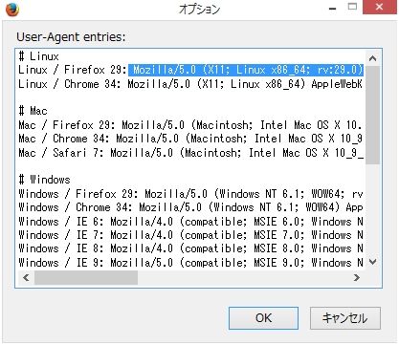The image size is (399, 345).
Task: Click the 'Windows / IE 9' entry line
Action: 190,263
